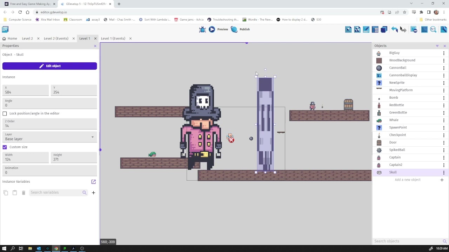449x252 pixels.
Task: Click the Redo arrow icon
Action: click(x=403, y=29)
